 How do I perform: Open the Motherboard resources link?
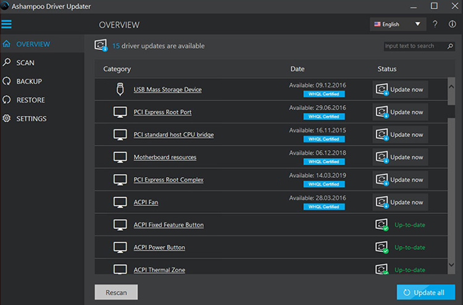(x=165, y=157)
